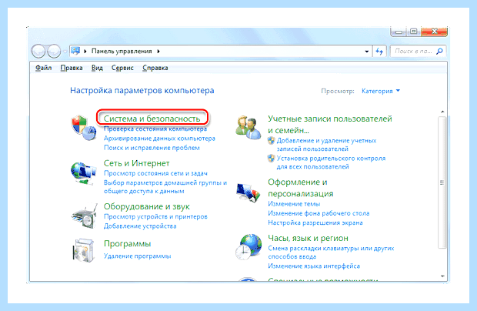The image size is (477, 311).
Task: Click Смена раскладки клавиатуры link
Action: click(331, 252)
